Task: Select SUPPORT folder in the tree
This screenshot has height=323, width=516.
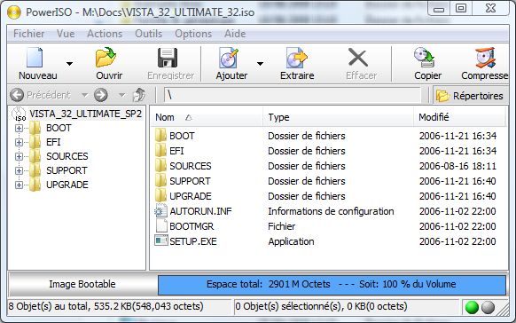Action: point(66,170)
